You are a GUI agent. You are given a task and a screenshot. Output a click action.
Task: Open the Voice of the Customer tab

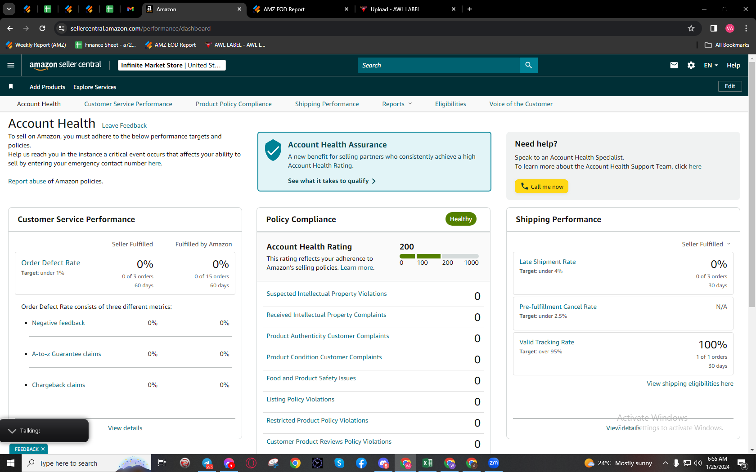pos(521,104)
